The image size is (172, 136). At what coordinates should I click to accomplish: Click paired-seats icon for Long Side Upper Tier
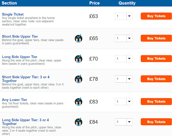click(78, 58)
